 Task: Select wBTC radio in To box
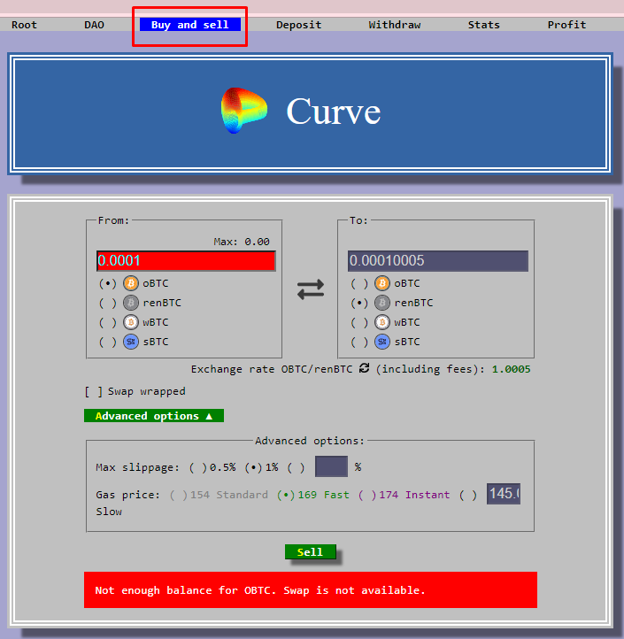359,322
